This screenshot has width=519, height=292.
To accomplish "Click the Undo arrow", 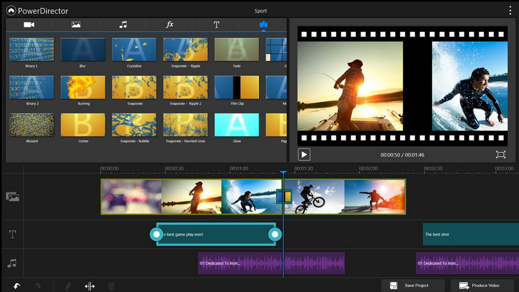I will [x=17, y=286].
